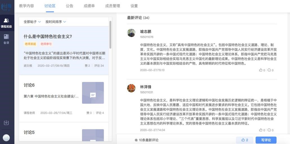Expand the 全部帖子 filter dropdown

click(32, 22)
